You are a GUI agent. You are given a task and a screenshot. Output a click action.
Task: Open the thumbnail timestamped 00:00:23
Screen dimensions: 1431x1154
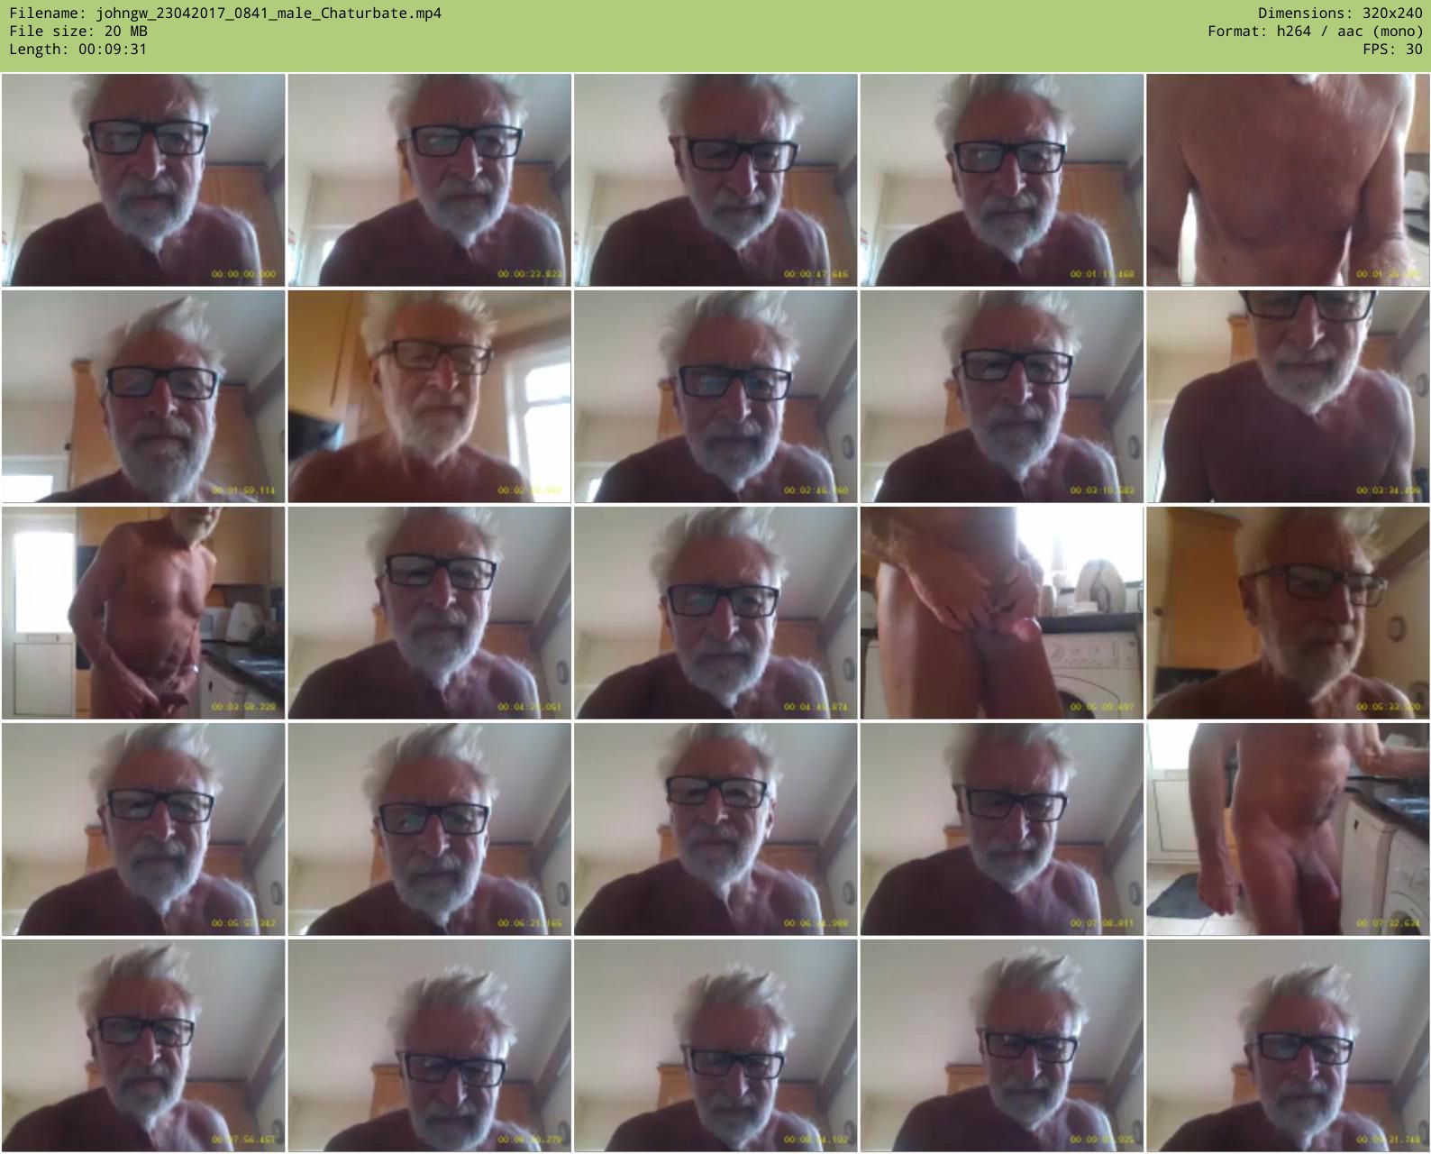coord(430,180)
